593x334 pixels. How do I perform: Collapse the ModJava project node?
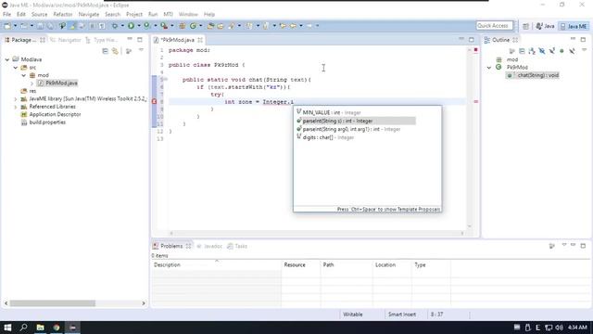[x=7, y=59]
